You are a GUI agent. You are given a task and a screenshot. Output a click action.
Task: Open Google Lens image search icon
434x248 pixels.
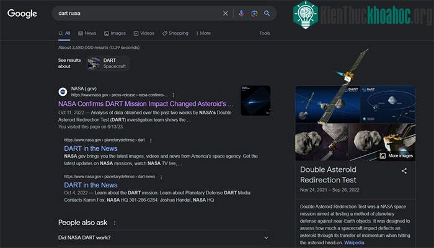(x=254, y=13)
